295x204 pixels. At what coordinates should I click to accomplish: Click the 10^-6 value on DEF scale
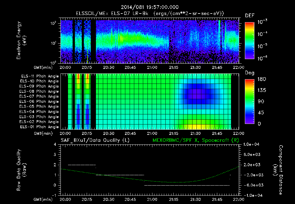pyautogui.click(x=262, y=58)
